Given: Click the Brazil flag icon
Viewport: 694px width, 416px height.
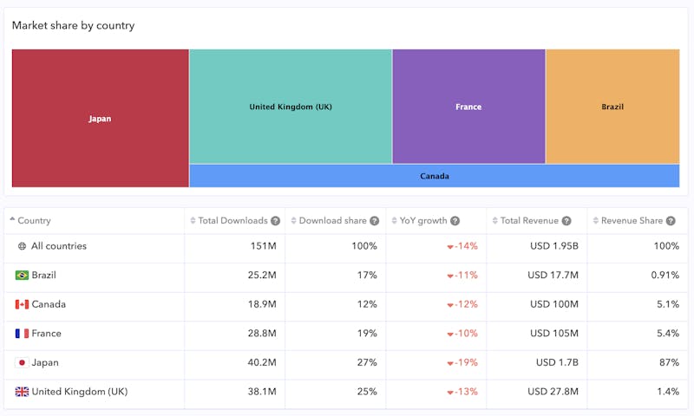Looking at the screenshot, I should click(x=22, y=276).
